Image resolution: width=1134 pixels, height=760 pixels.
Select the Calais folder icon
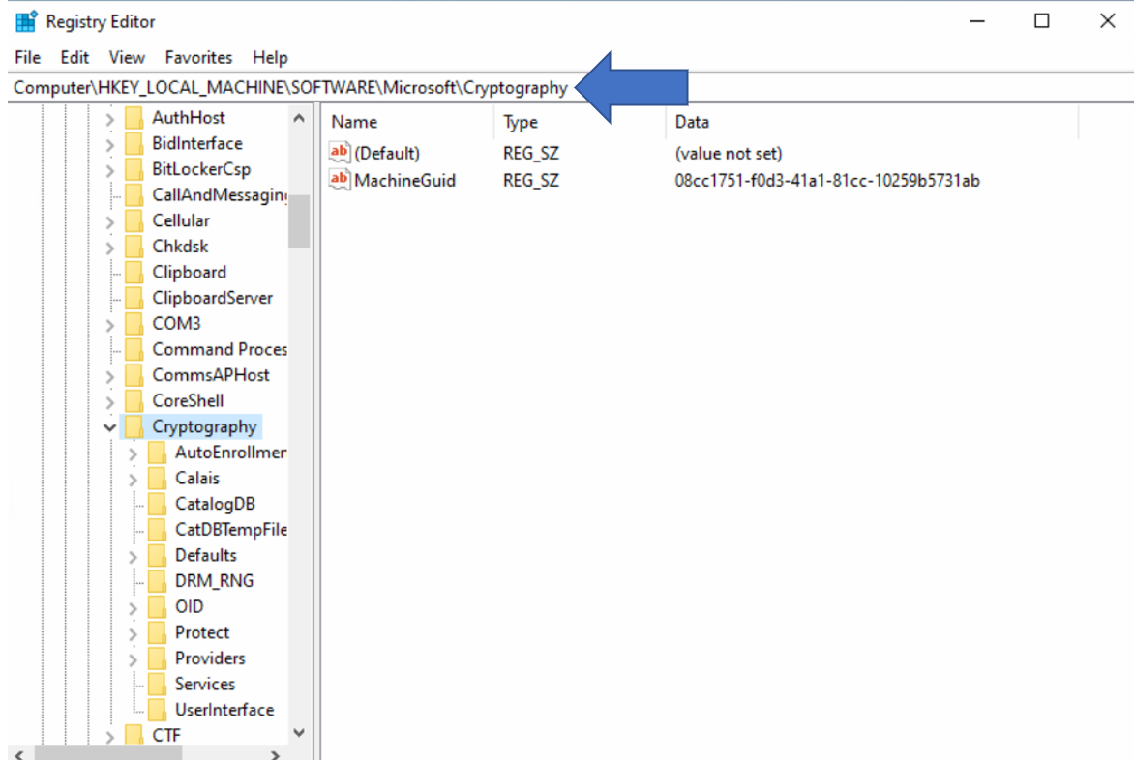coord(157,479)
